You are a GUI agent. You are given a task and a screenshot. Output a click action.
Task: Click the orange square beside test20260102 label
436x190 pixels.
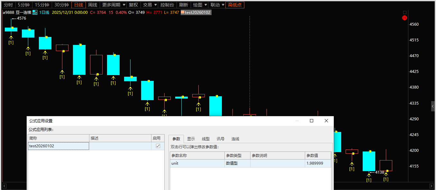(183, 12)
